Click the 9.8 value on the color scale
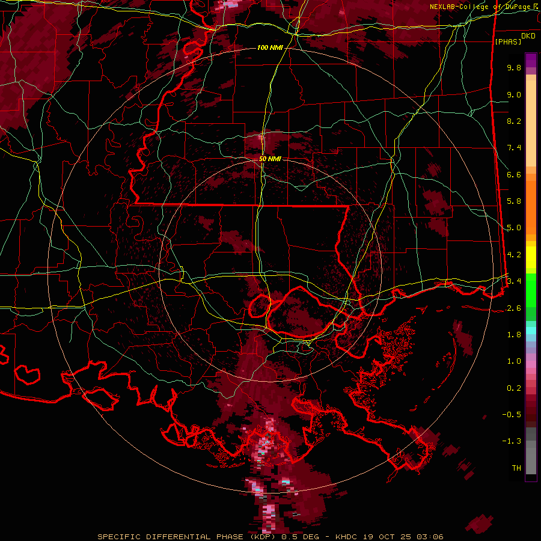The image size is (541, 541). tap(514, 67)
